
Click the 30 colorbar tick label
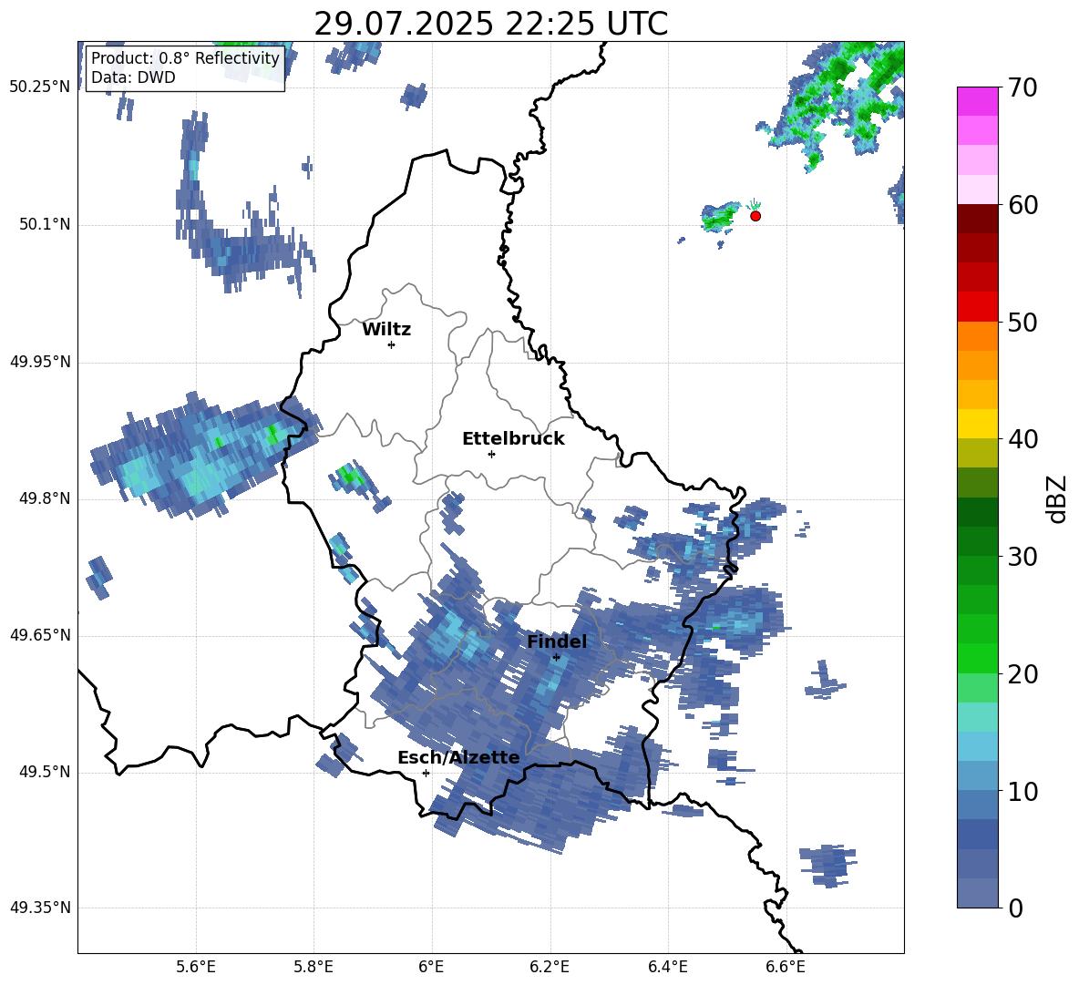tap(1022, 557)
